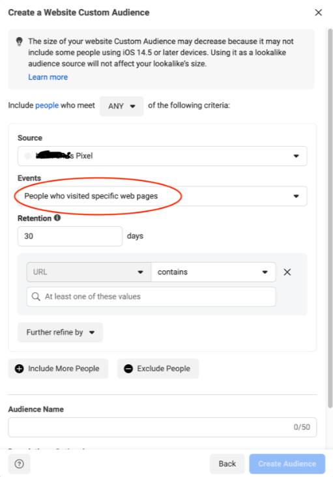Click the search magnifier icon in values field
Screen dimensions: 333x477
pos(36,296)
